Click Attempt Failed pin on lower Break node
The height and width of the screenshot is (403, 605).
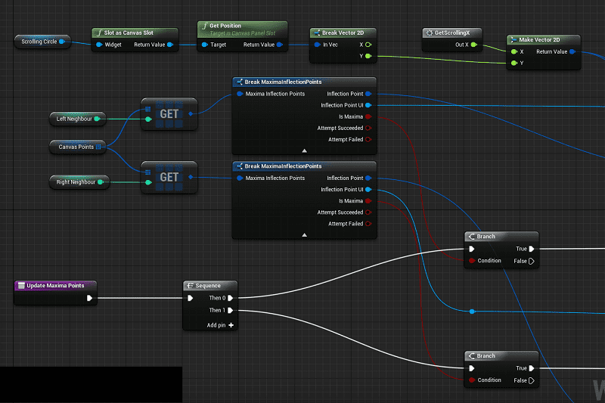point(368,224)
